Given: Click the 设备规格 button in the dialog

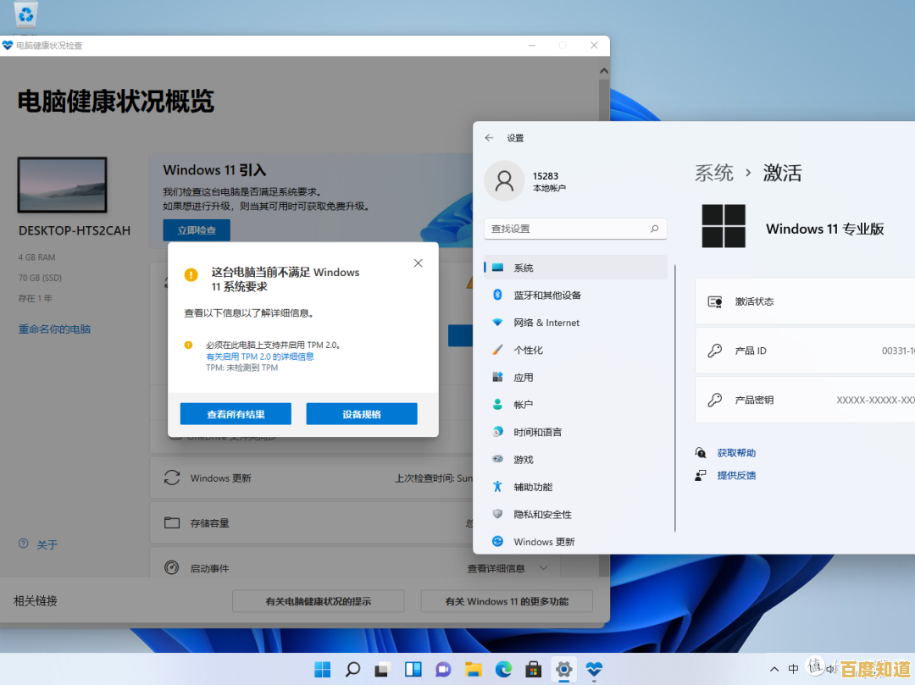Looking at the screenshot, I should 361,413.
